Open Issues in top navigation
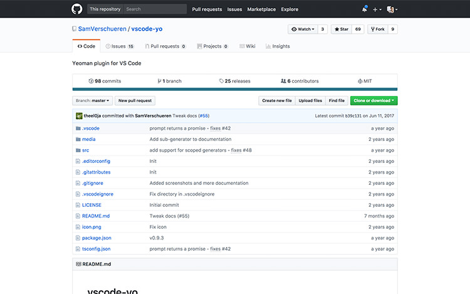The width and height of the screenshot is (470, 294). (234, 9)
